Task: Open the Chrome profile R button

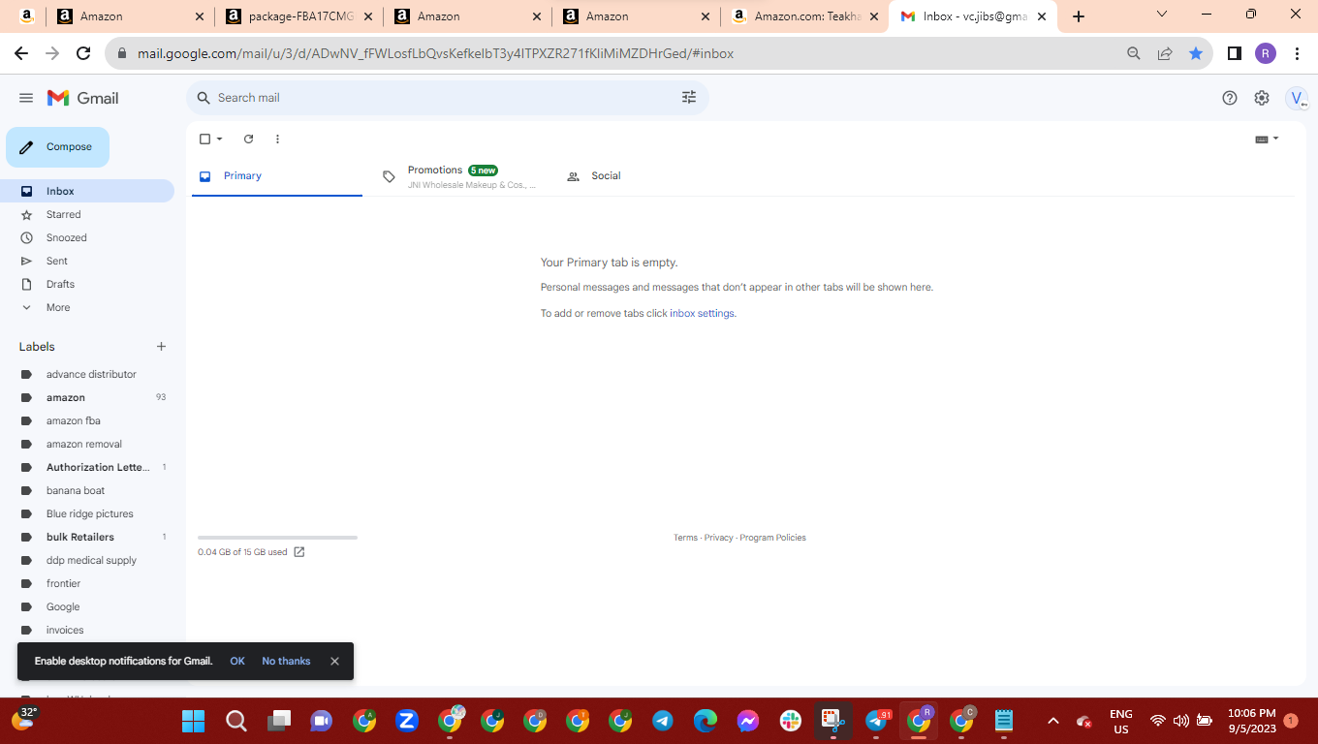Action: [1266, 54]
